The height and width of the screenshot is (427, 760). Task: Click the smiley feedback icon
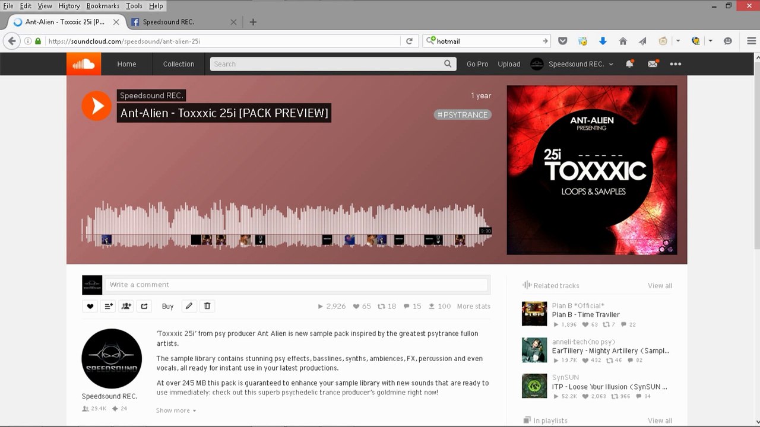point(728,41)
